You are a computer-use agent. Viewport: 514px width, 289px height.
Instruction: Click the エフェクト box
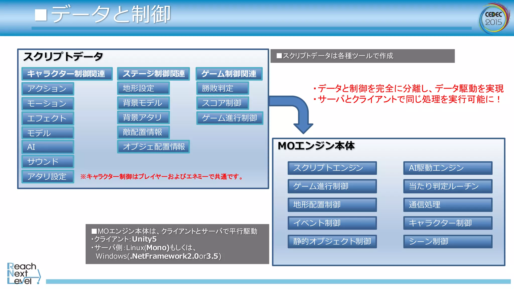point(48,118)
